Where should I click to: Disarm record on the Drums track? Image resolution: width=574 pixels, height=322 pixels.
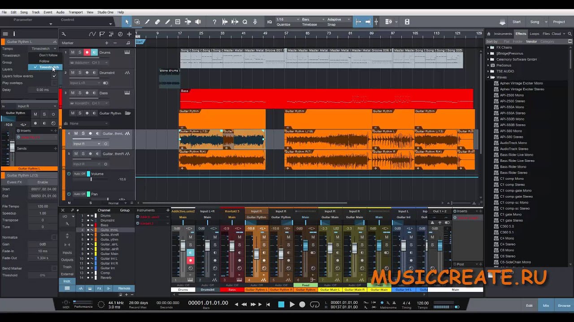click(x=87, y=52)
